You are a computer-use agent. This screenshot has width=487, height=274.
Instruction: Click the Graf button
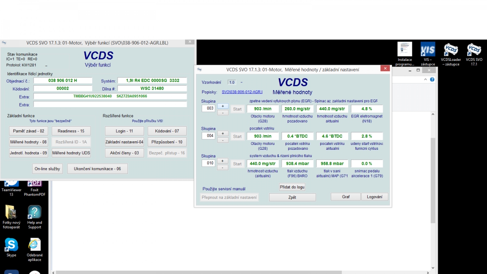coord(346,197)
